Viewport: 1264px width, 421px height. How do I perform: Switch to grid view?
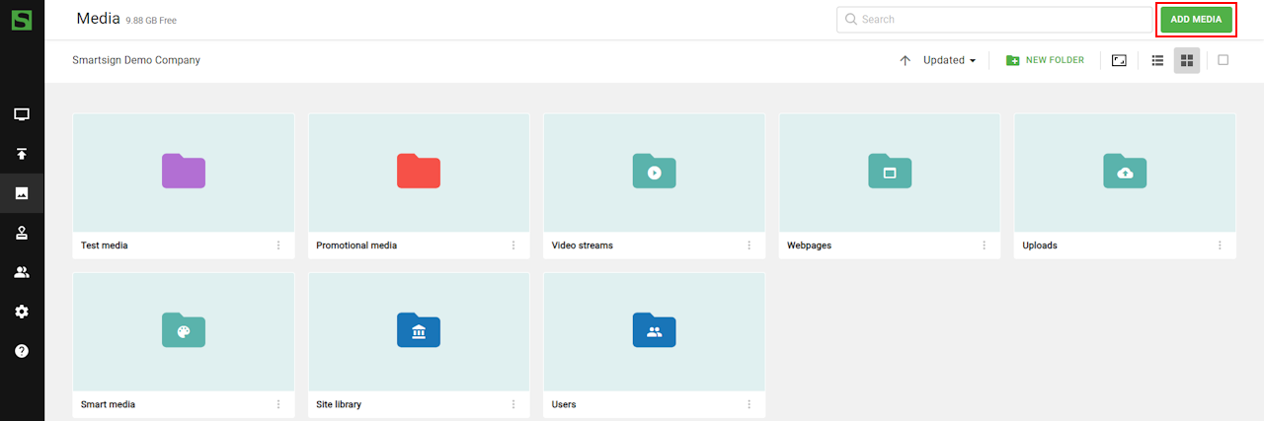(x=1187, y=60)
